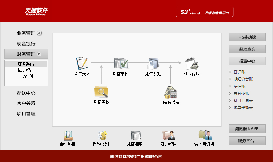The width and height of the screenshot is (273, 162).
Task: Expand the 日记账 report arrow
Action: click(230, 72)
